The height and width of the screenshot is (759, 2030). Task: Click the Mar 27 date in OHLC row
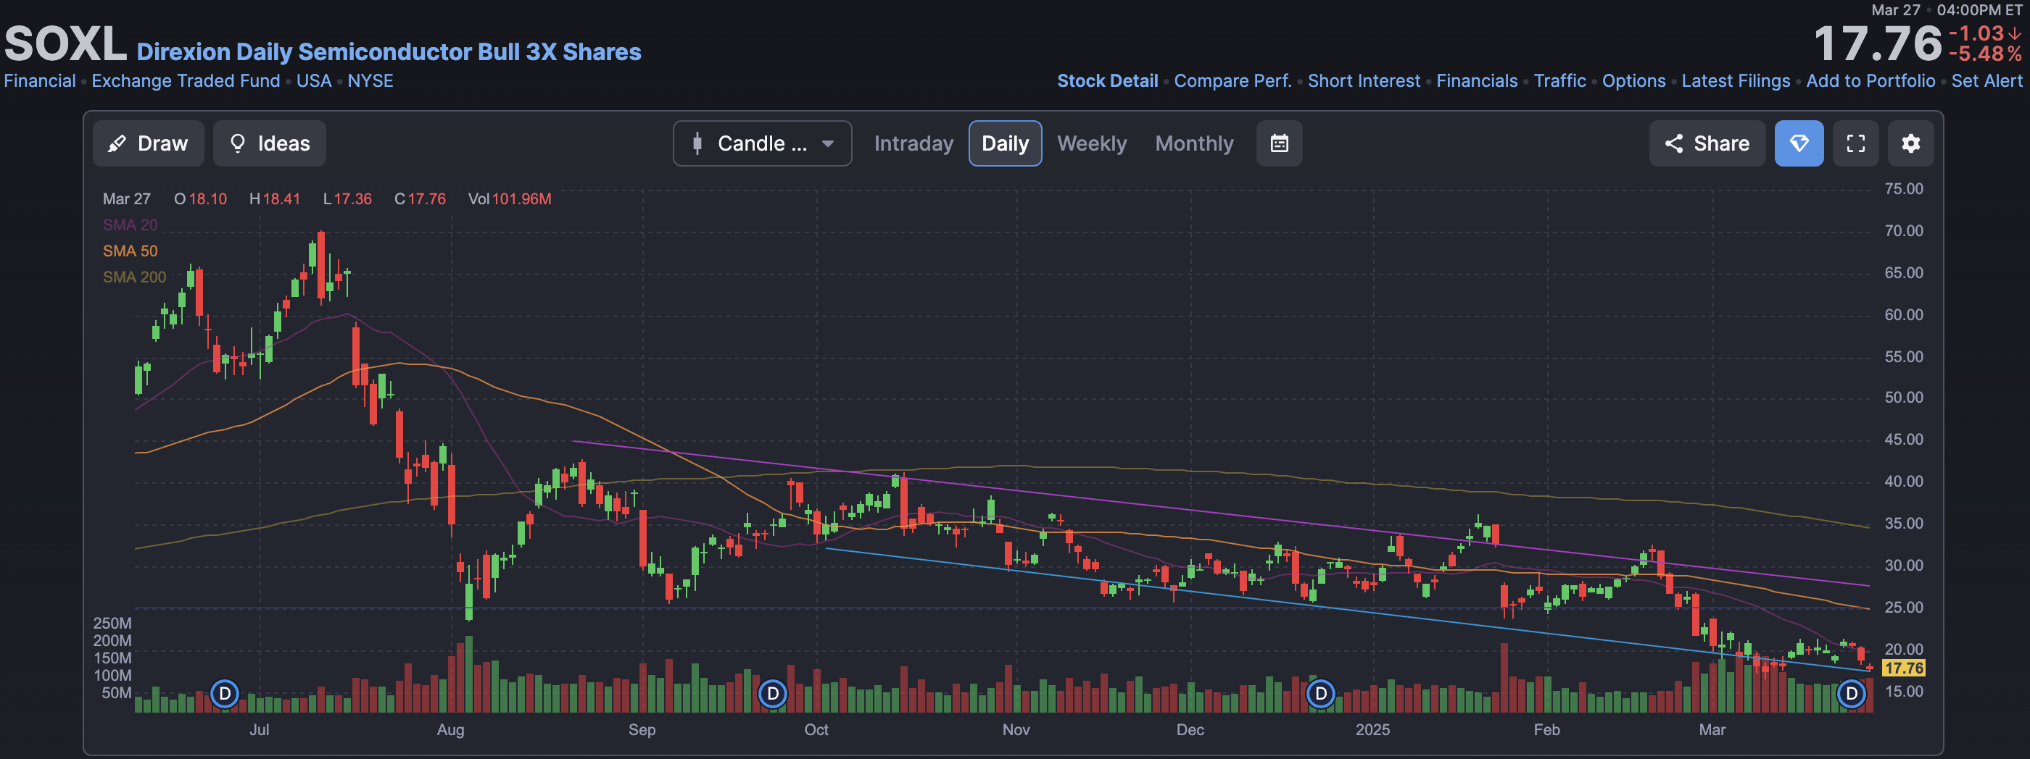tap(126, 199)
